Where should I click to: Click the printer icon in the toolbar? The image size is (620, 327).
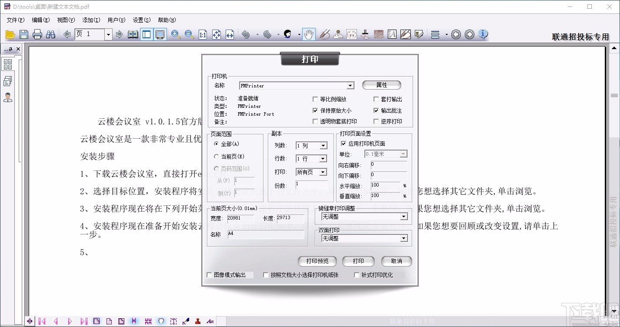[37, 35]
